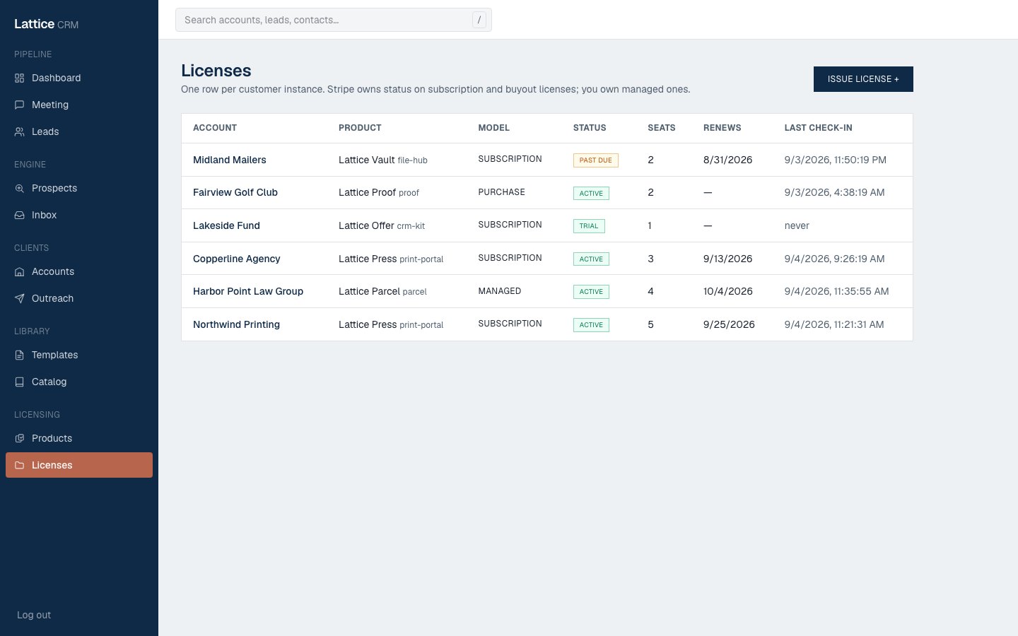Click the TRIAL status badge
1018x636 pixels.
(589, 226)
